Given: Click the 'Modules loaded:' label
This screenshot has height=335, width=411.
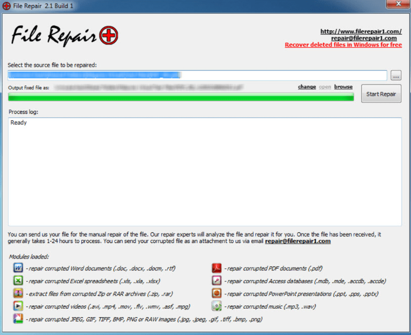Looking at the screenshot, I should click(x=29, y=256).
